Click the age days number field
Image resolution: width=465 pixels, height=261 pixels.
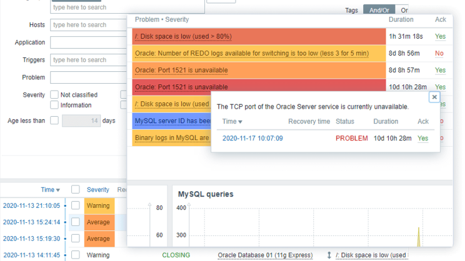(x=81, y=121)
